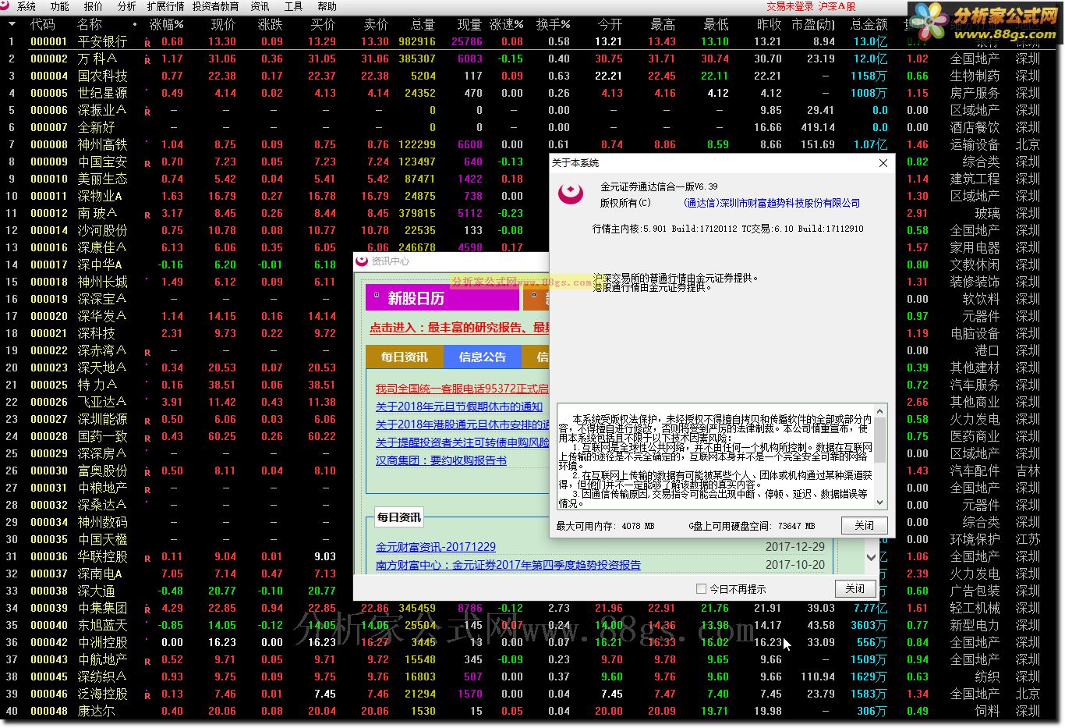Screen dimensions: 1065x728
Task: Open the 资讯 menu
Action: point(260,6)
